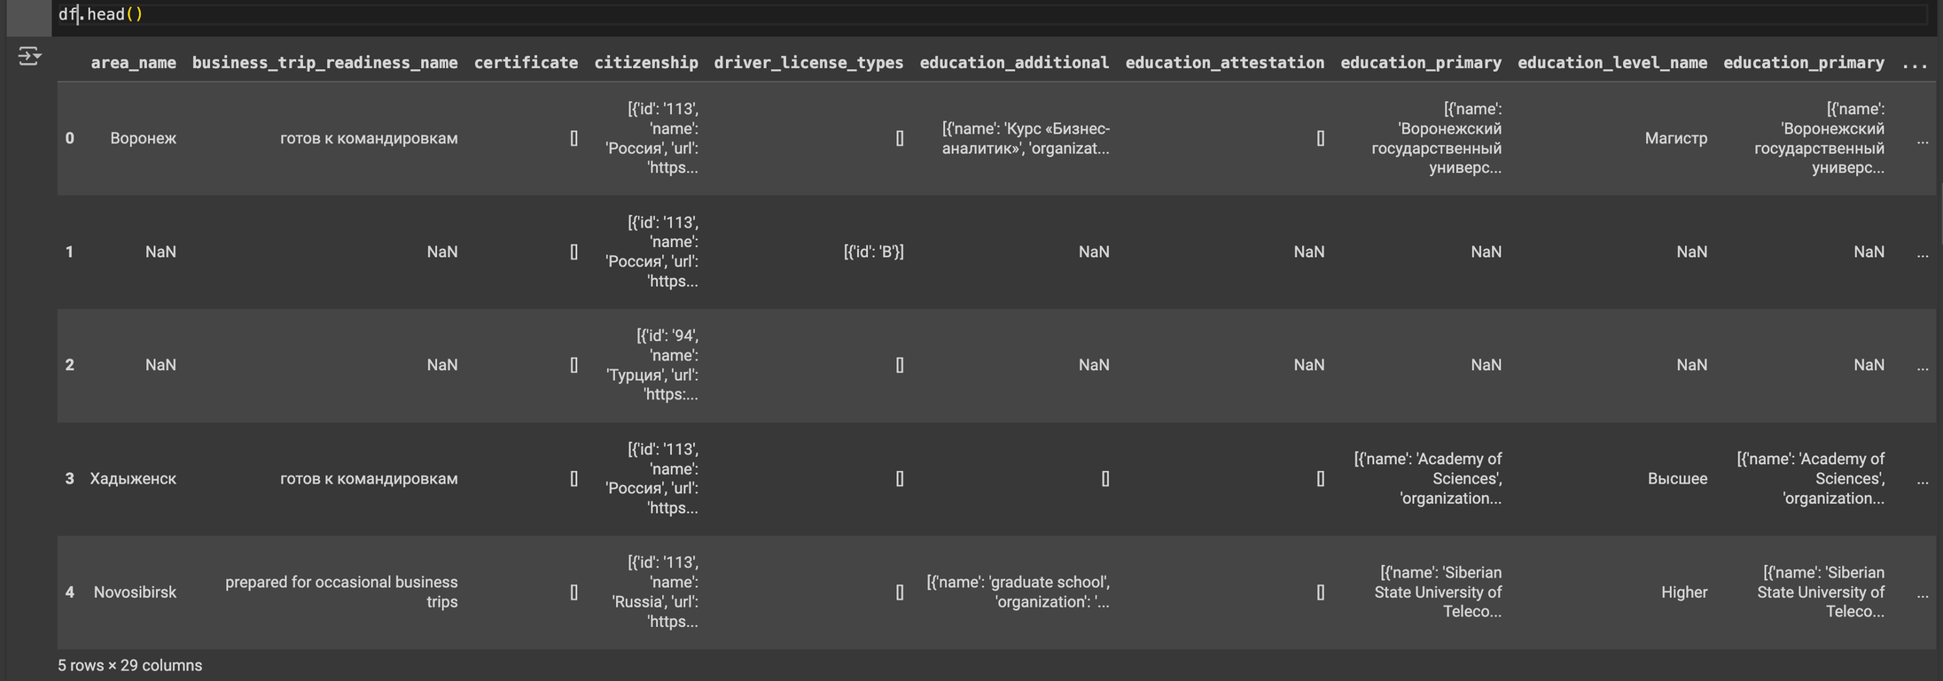Click the 'graduate school' education_additional cell
The height and width of the screenshot is (681, 1943).
pos(1018,592)
